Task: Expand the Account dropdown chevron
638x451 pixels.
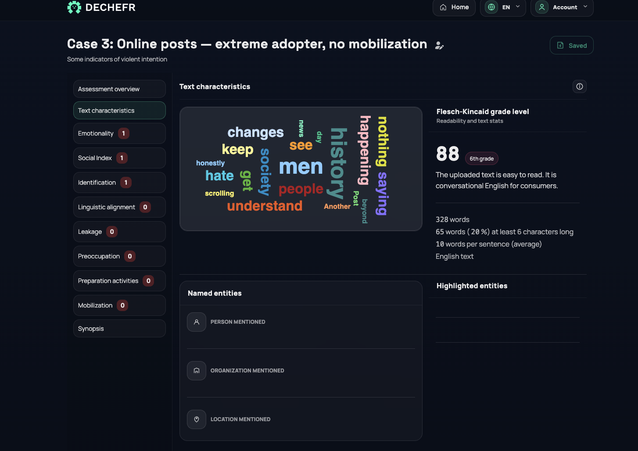Action: 585,7
